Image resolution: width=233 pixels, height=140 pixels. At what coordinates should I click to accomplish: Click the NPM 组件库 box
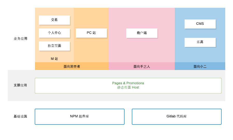click(80, 117)
